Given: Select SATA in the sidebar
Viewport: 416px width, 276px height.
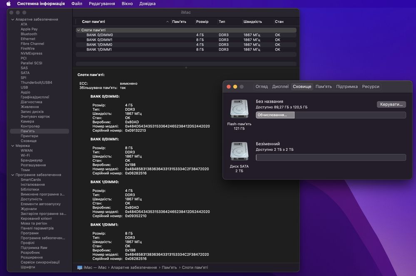Looking at the screenshot, I should [x=25, y=73].
